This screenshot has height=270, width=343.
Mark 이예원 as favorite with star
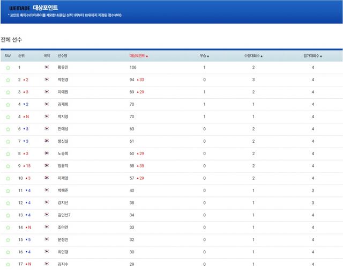point(8,92)
